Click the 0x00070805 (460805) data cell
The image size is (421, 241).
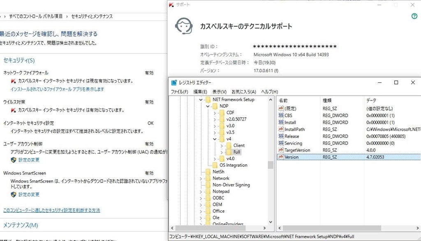pyautogui.click(x=386, y=136)
